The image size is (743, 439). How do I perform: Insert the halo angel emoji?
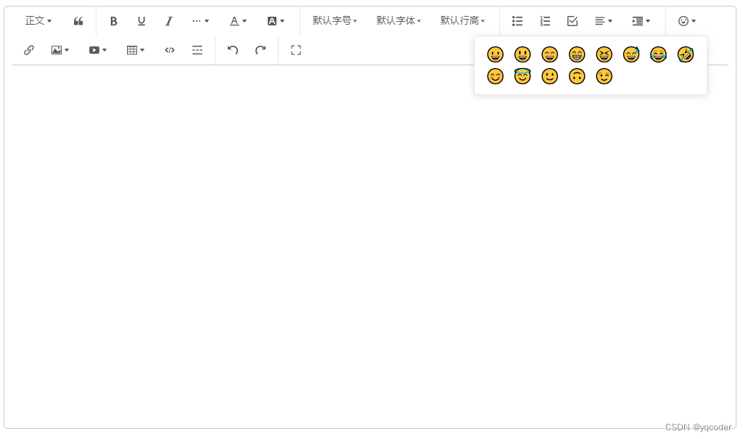click(x=522, y=76)
